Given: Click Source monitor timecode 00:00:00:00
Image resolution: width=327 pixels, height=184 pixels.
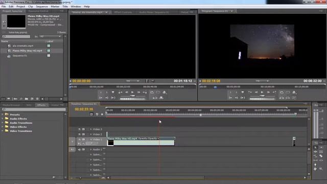Looking at the screenshot, I should click(82, 81).
